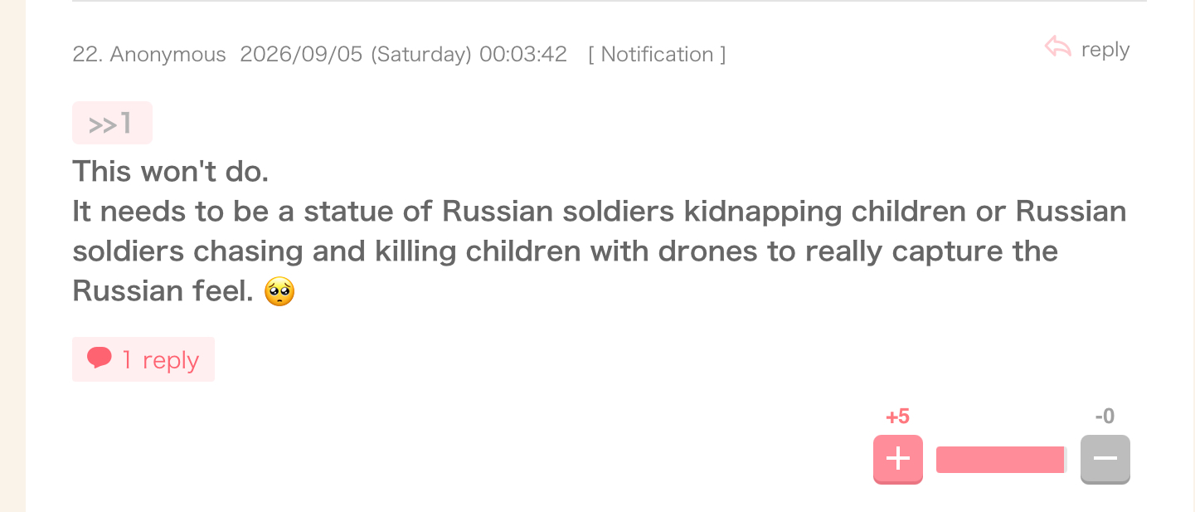Click the 00:03:42 time stamp
The width and height of the screenshot is (1195, 512).
(x=523, y=55)
